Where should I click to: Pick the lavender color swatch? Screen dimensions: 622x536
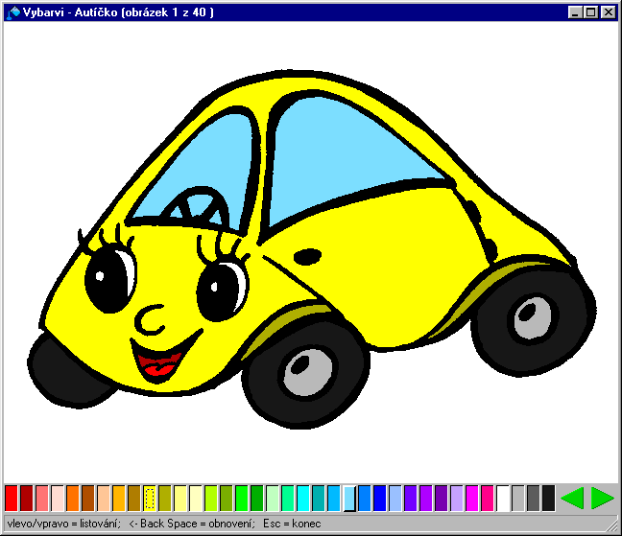[x=457, y=498]
